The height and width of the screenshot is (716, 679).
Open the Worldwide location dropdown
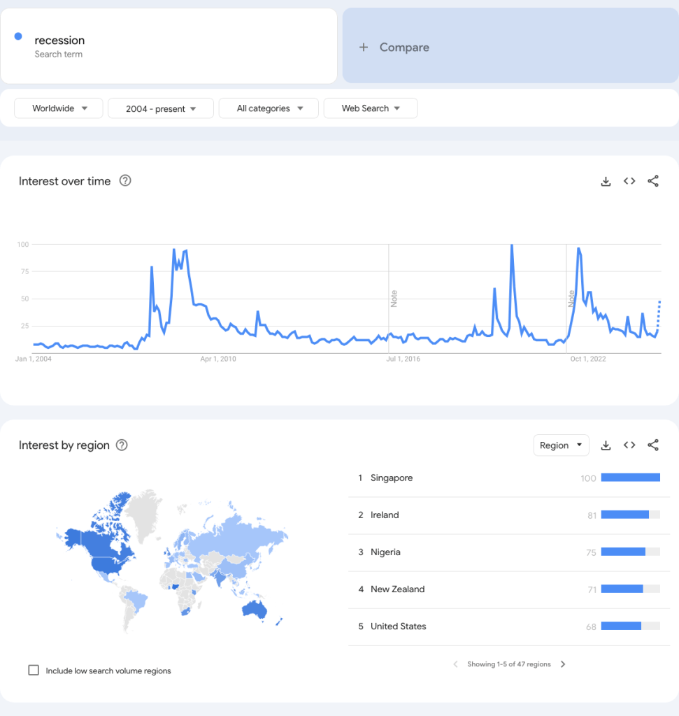(x=59, y=108)
